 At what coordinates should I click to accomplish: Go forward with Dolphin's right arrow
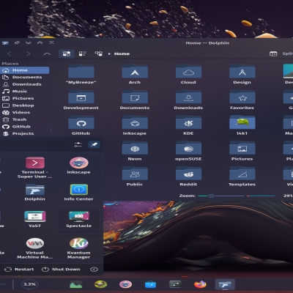click(x=29, y=53)
